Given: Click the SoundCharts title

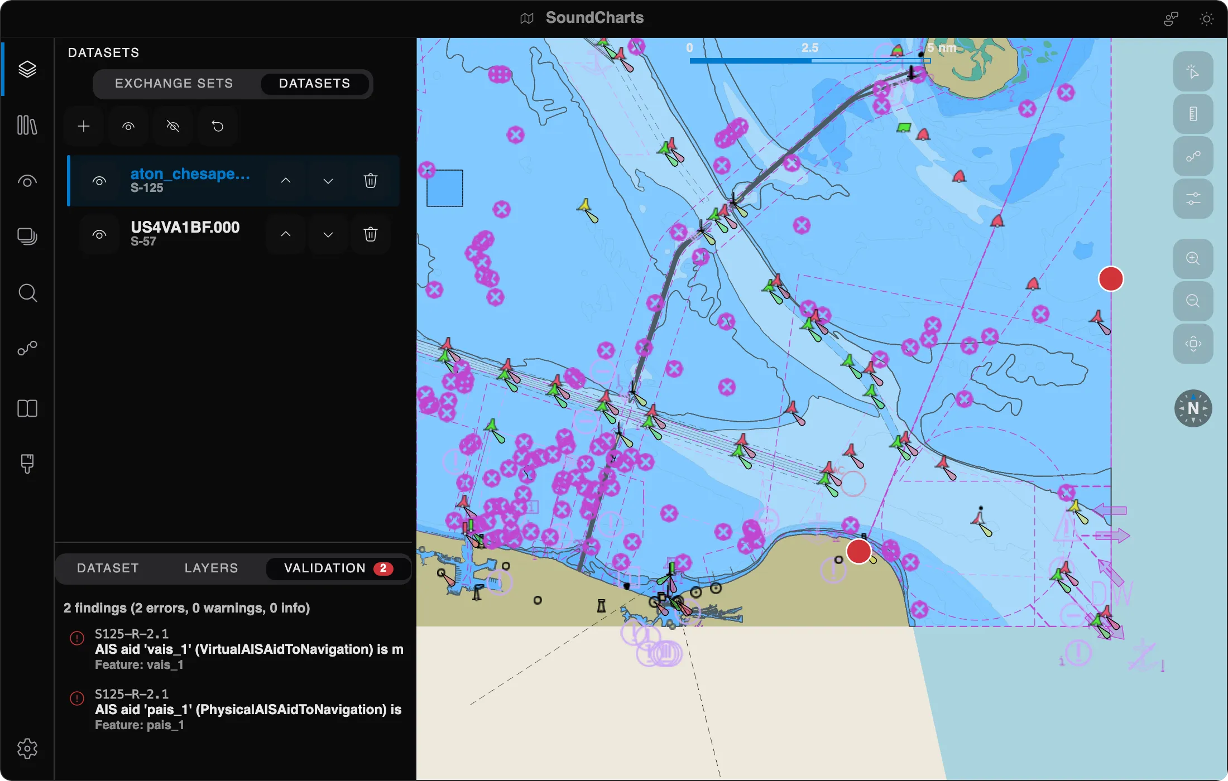Looking at the screenshot, I should pyautogui.click(x=594, y=18).
